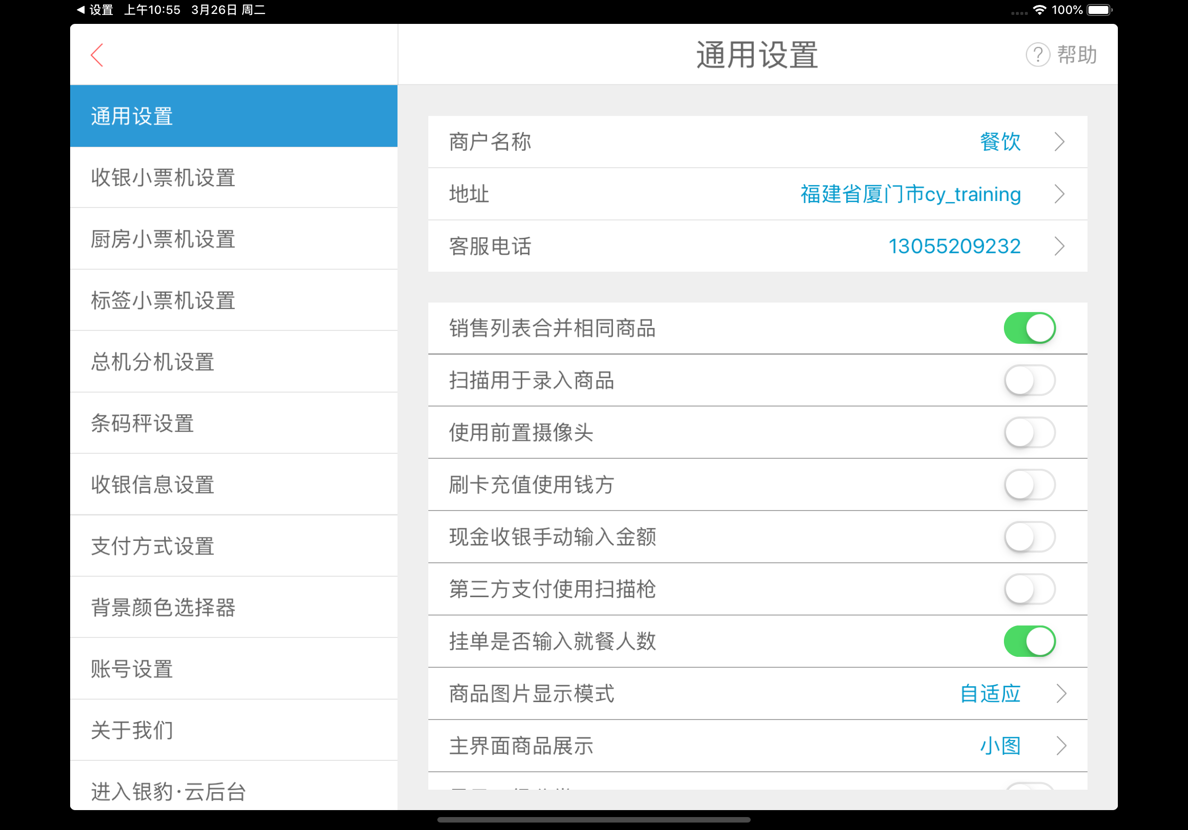Disable the dine-in guest count switch
Screen dimensions: 1188x830
point(1029,641)
